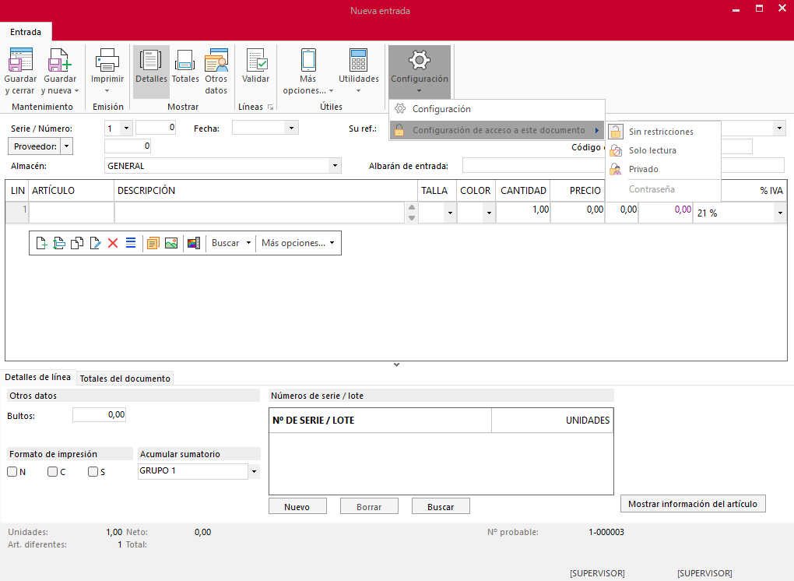Click the DESCRIPCIÓN cell of line 1

260,213
